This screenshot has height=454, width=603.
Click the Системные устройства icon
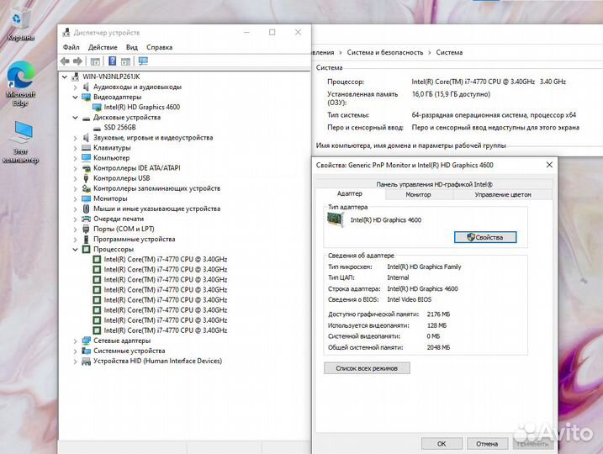coord(86,351)
